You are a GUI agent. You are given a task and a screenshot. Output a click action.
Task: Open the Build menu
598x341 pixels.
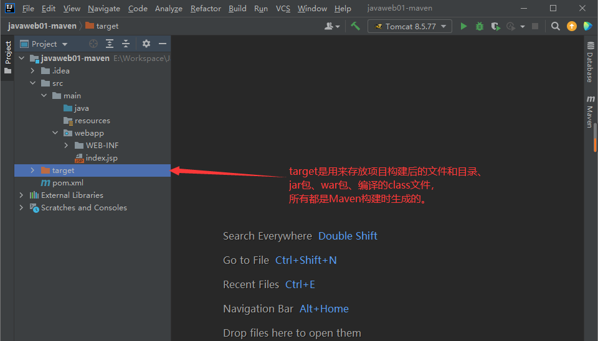coord(237,8)
